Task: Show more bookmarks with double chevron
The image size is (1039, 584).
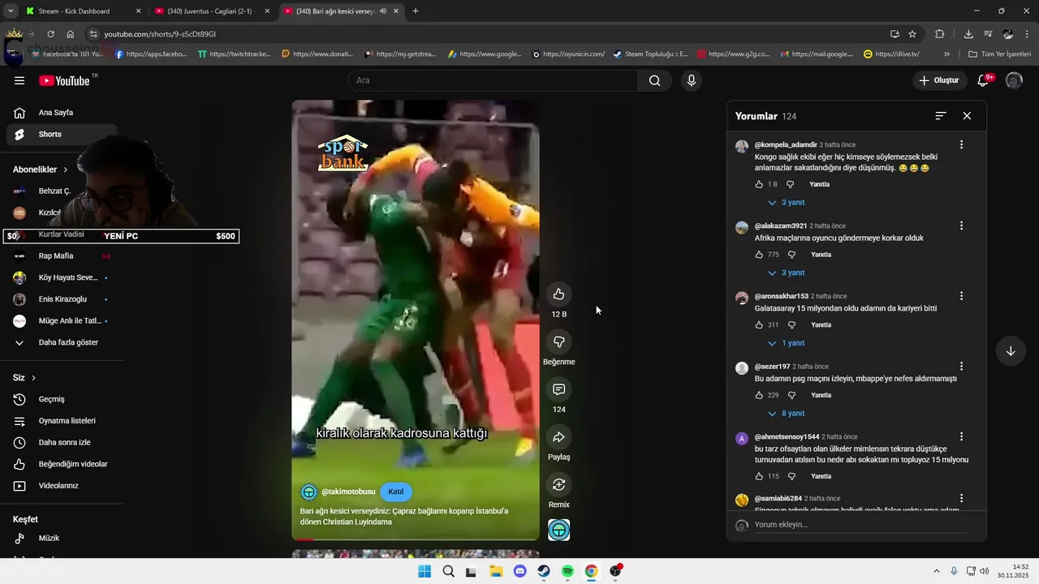Action: pos(946,54)
